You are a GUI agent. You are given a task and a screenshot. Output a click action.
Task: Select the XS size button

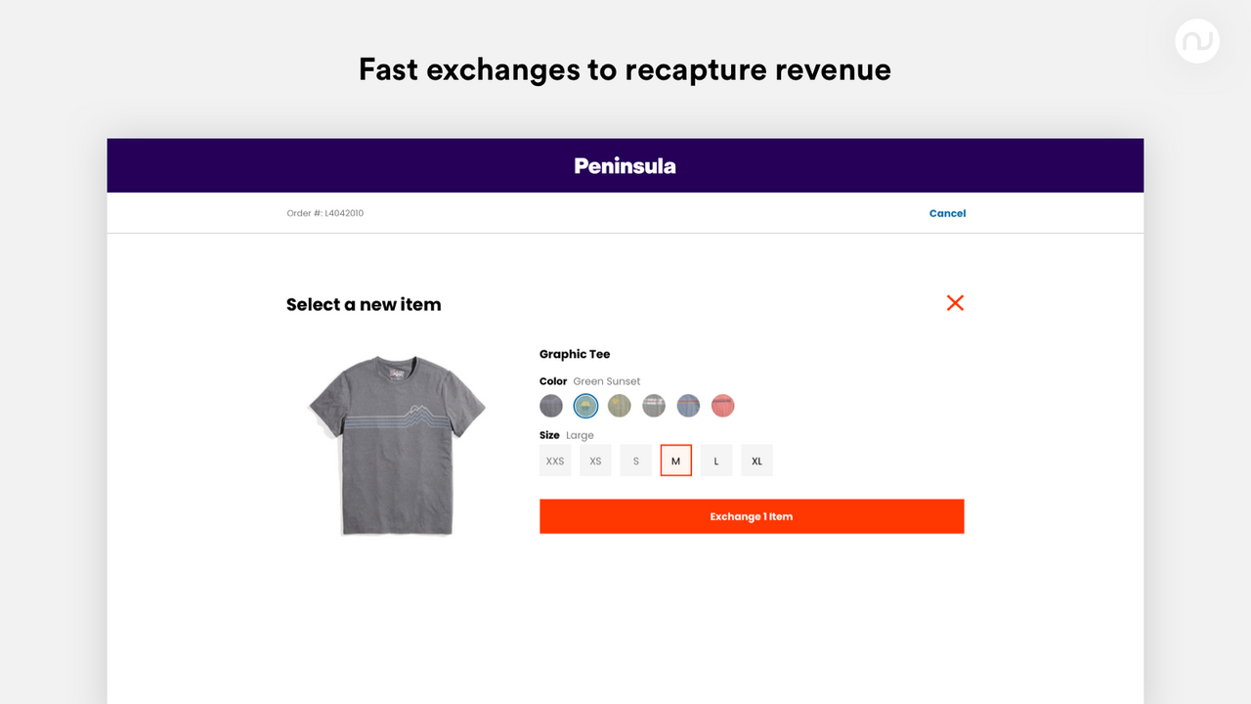[x=594, y=460]
